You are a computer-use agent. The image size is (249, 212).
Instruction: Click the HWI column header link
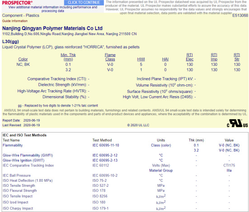coord(141,59)
